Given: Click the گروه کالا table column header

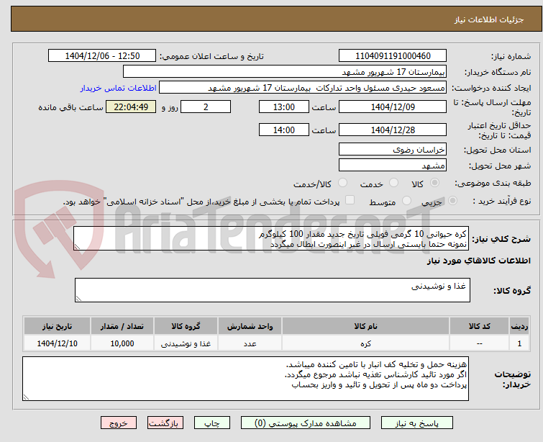Looking at the screenshot, I should [186, 327].
